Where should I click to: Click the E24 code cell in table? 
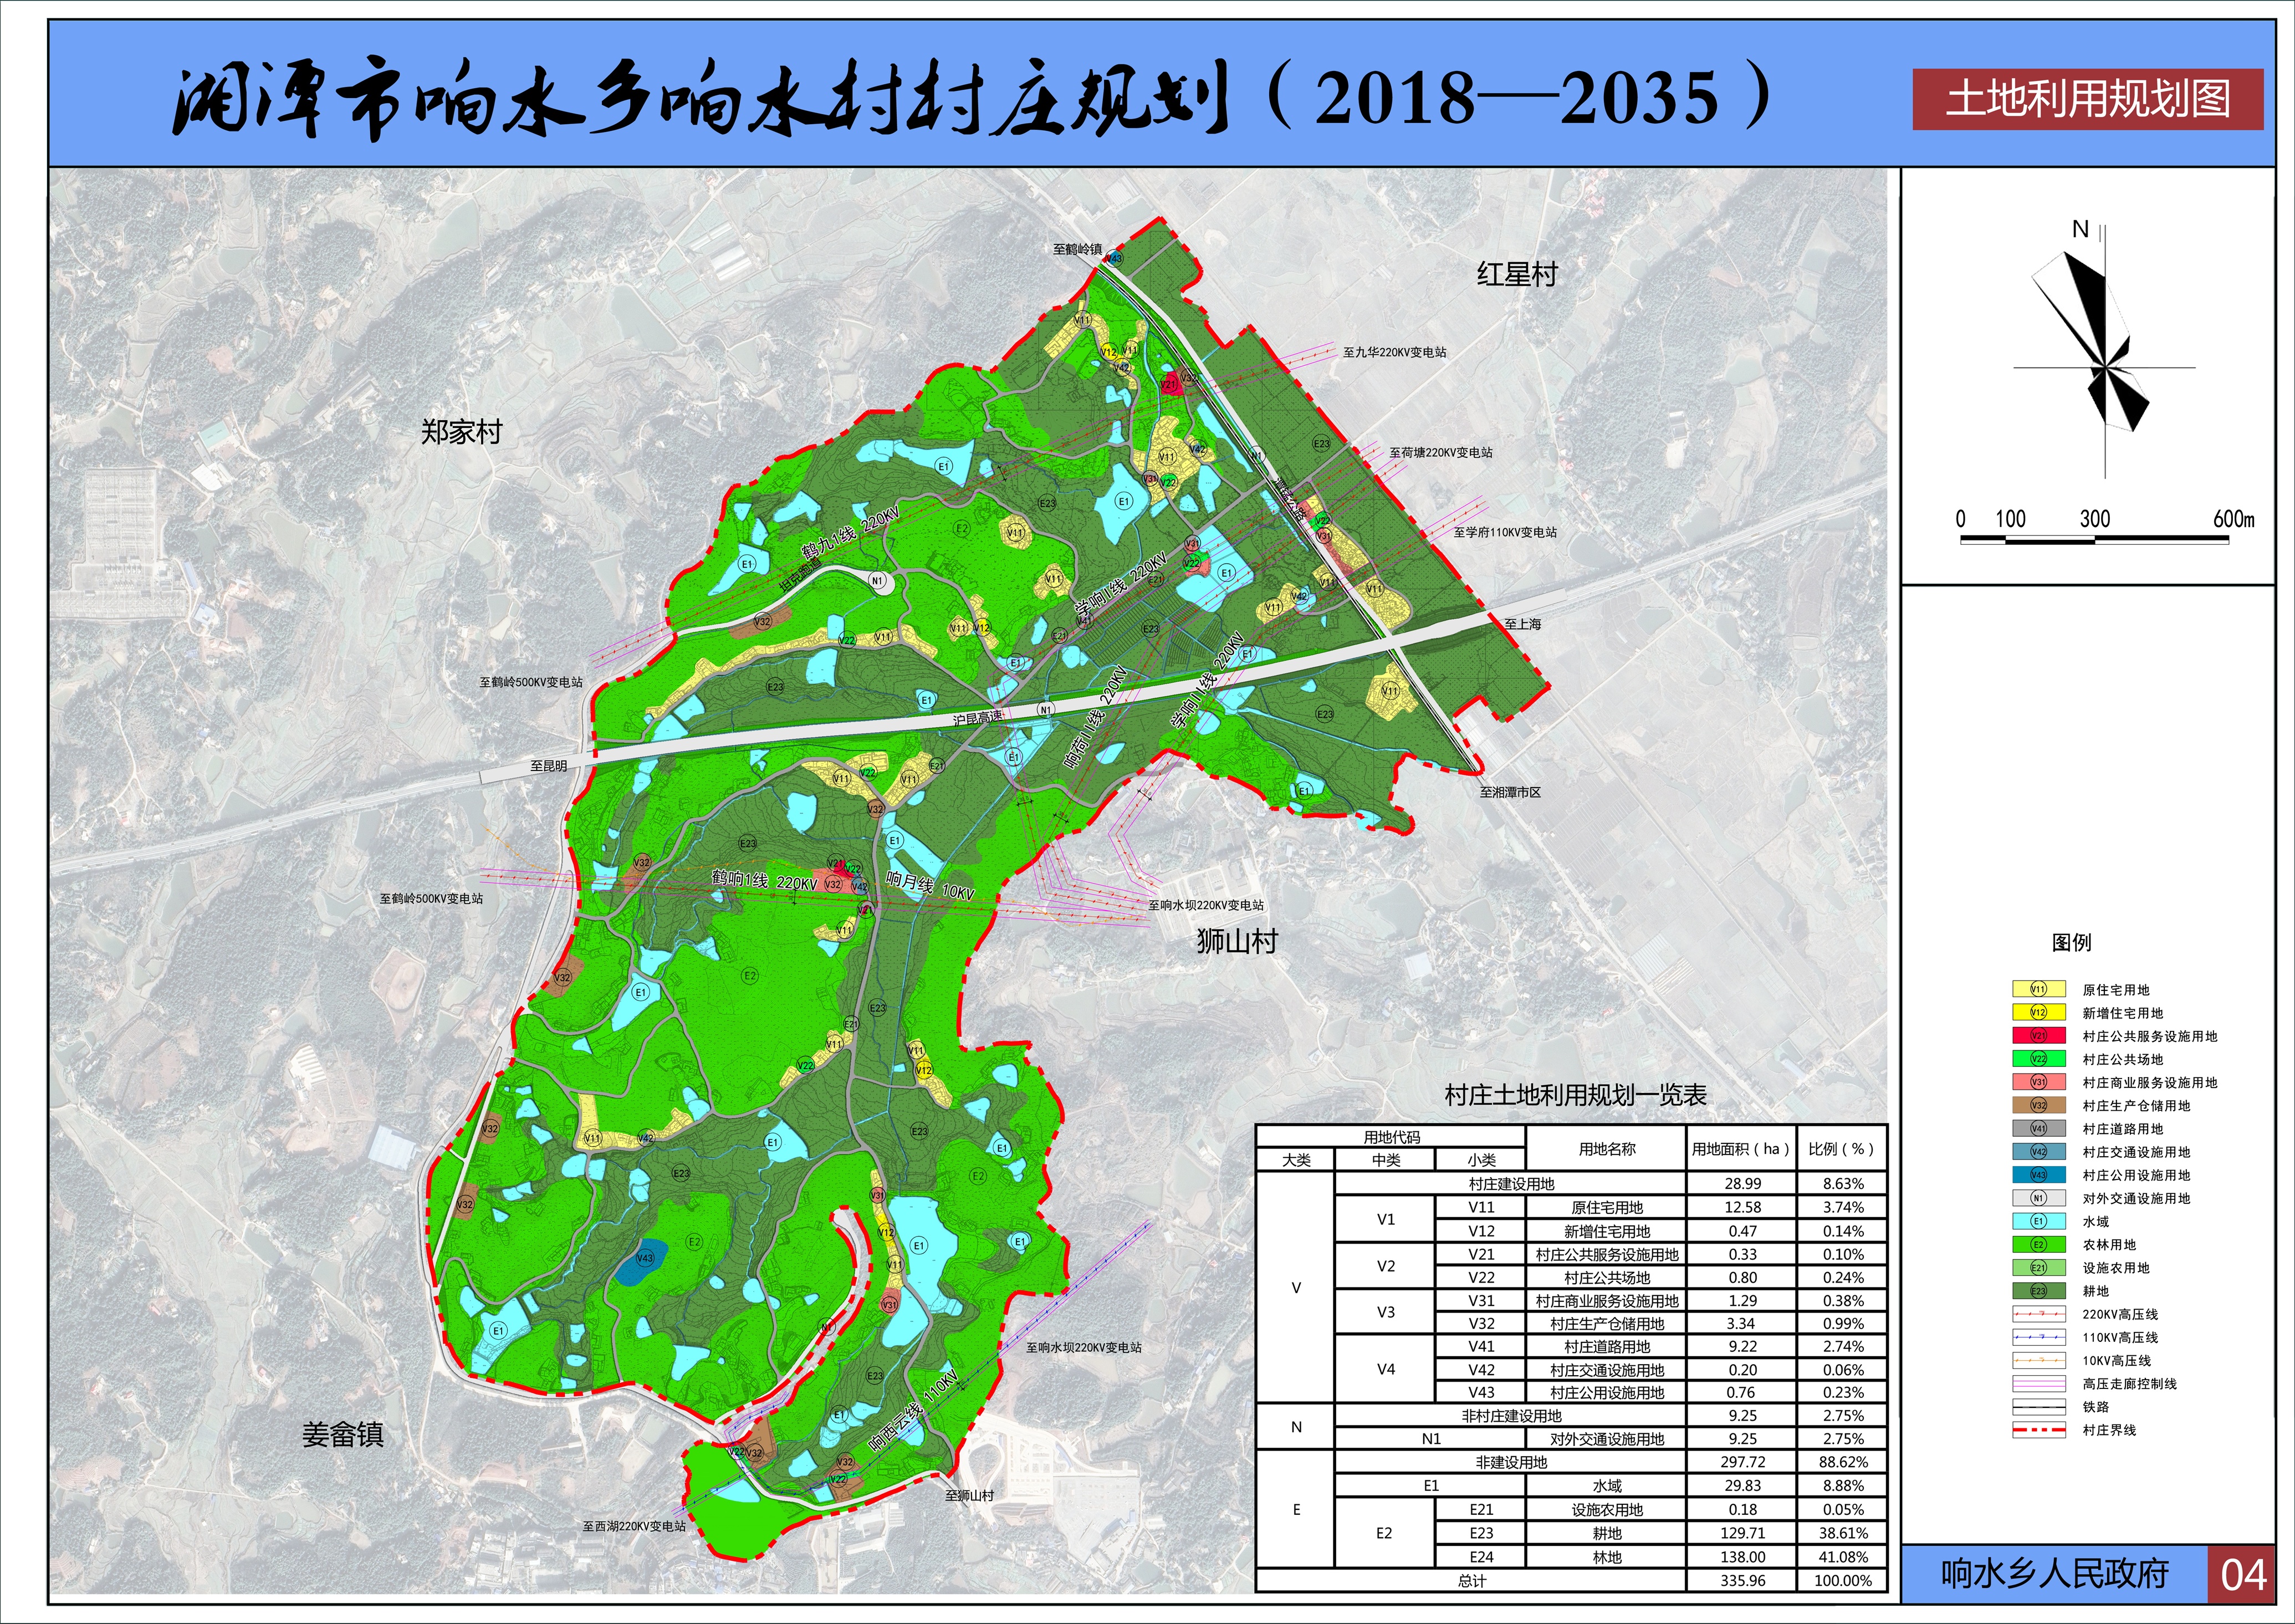coord(1481,1557)
